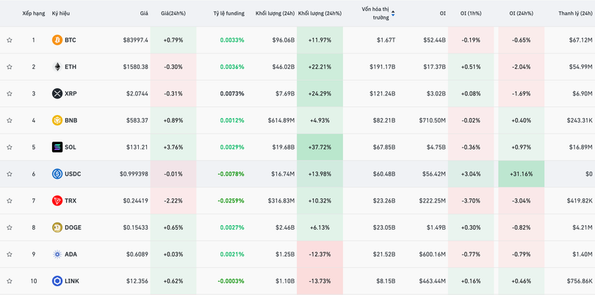Screen dimensions: 595x295
Task: Click the Dogecoin DOGE icon
Action: [x=57, y=227]
